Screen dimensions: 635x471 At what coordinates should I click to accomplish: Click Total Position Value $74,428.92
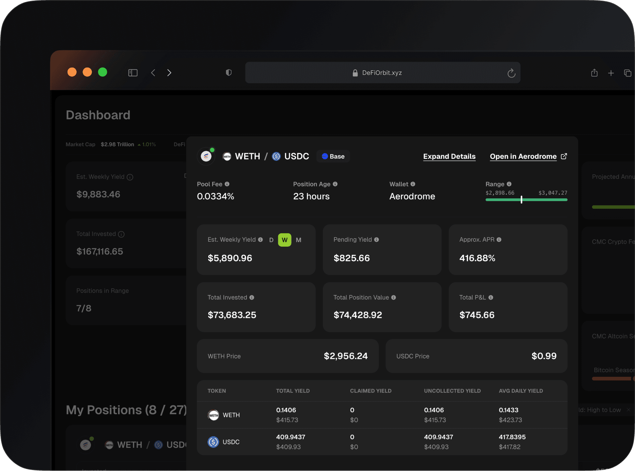tap(358, 315)
